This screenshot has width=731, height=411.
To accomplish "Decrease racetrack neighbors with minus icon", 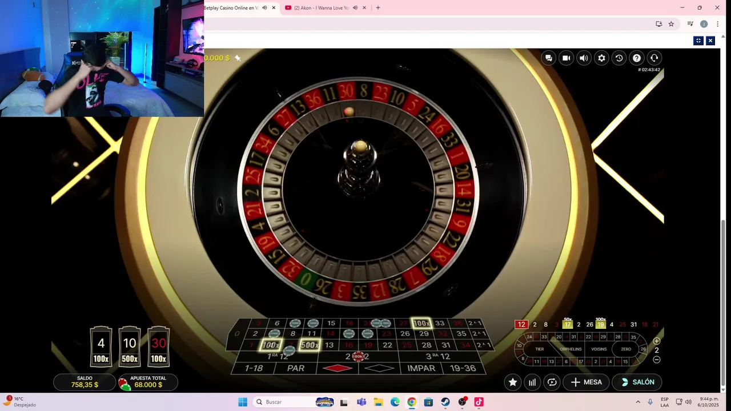I will [657, 360].
